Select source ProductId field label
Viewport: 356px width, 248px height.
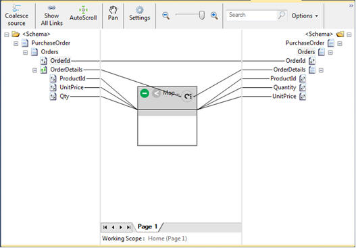[x=72, y=78]
